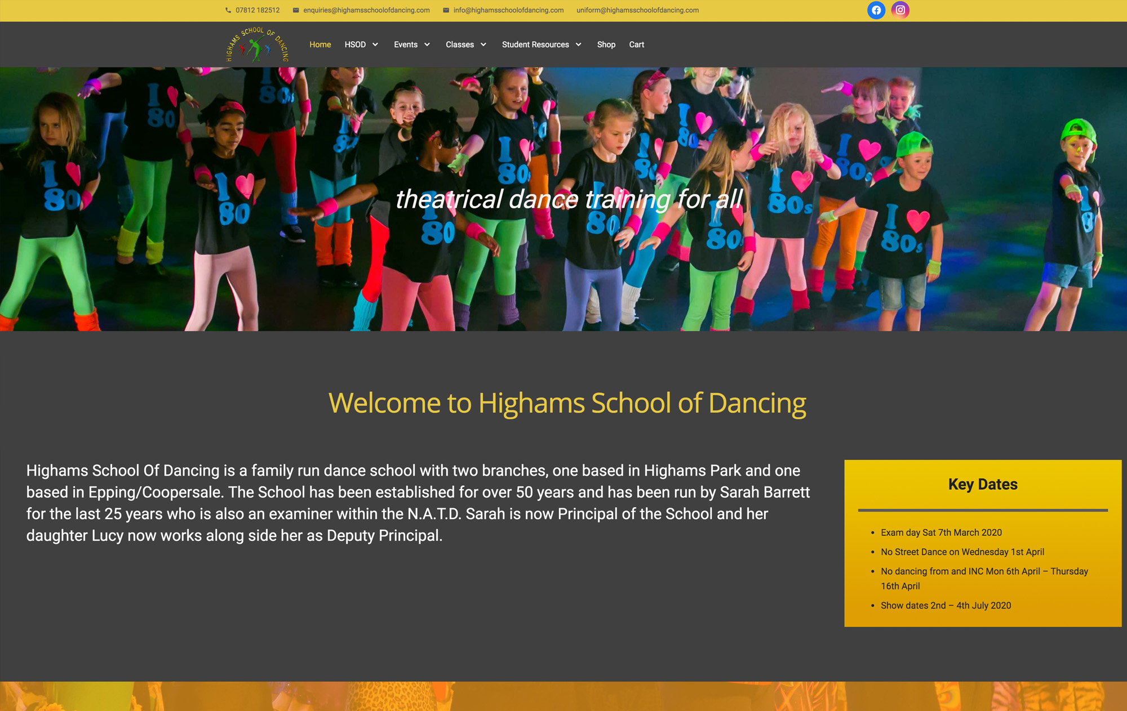The image size is (1127, 711).
Task: Open the Shop menu item
Action: [x=606, y=44]
